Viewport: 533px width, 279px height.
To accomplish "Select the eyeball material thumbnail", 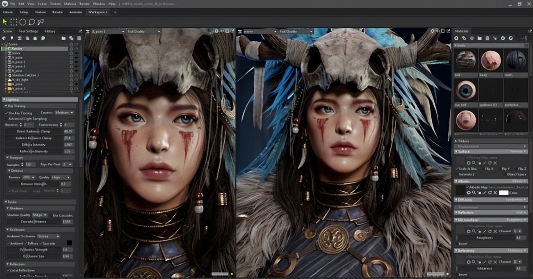I will tap(465, 92).
